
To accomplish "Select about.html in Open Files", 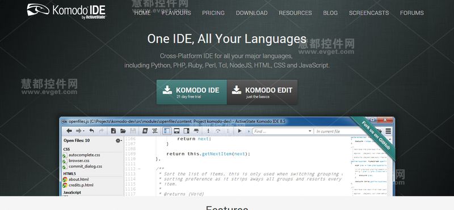I will coord(76,179).
